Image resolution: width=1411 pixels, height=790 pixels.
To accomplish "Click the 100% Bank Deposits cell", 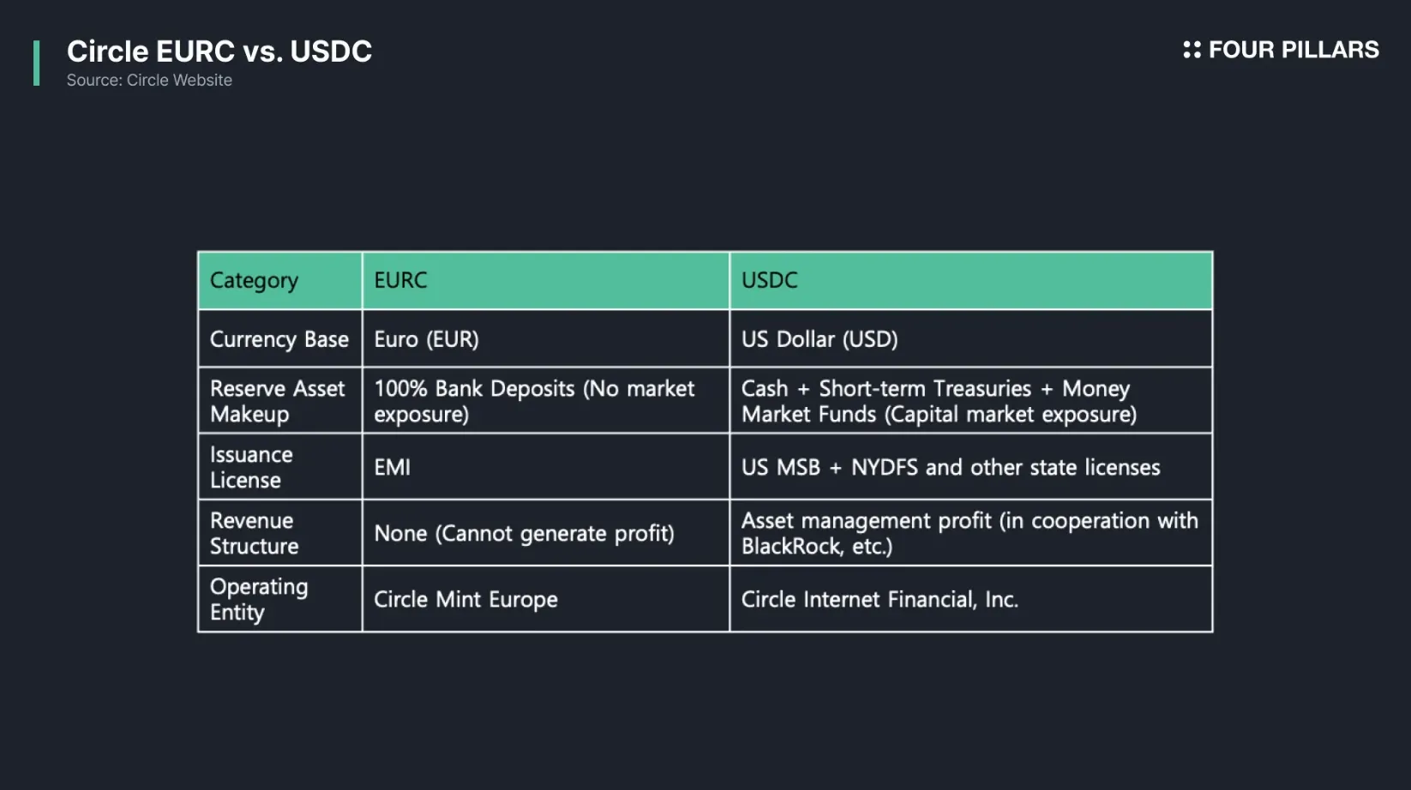I will 546,401.
